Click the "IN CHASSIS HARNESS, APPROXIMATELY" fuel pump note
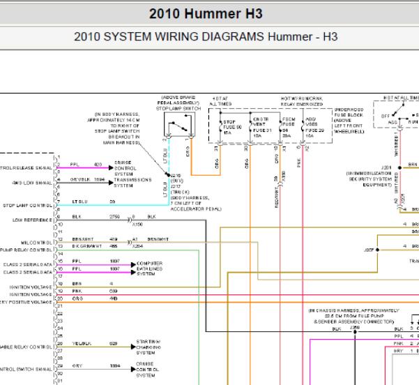The image size is (419, 385). [353, 316]
